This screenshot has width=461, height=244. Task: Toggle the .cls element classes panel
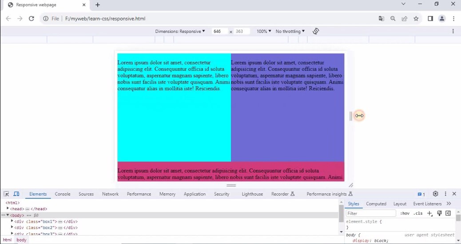[x=418, y=213]
